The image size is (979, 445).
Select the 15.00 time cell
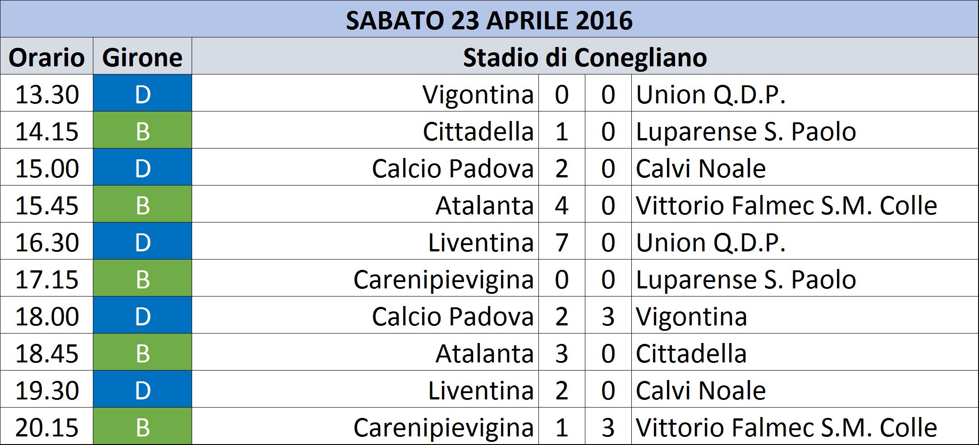pyautogui.click(x=47, y=167)
